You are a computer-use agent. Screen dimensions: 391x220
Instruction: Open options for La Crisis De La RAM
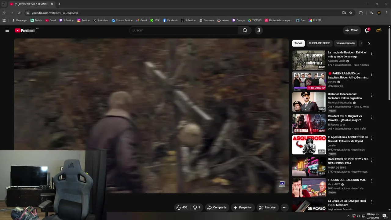click(x=372, y=202)
